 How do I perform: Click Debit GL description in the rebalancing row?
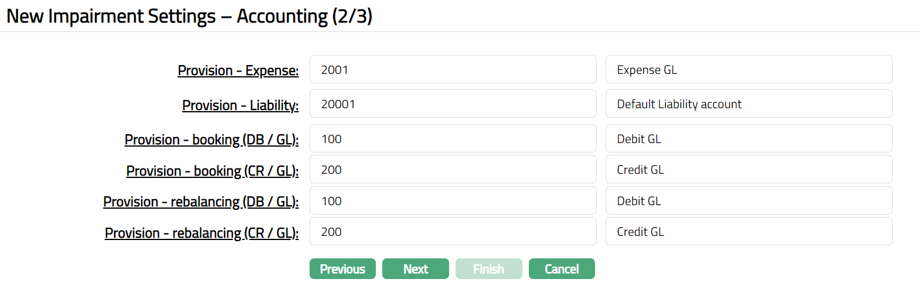pyautogui.click(x=749, y=201)
